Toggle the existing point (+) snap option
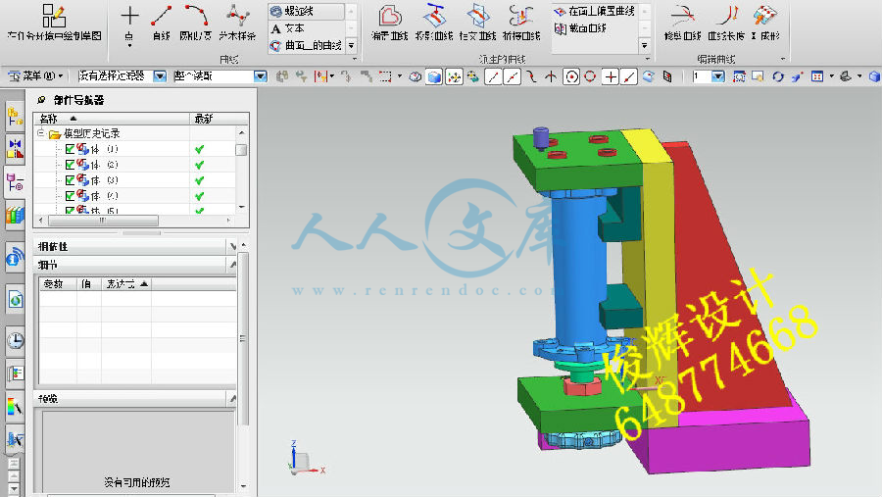882x497 pixels. [x=611, y=76]
